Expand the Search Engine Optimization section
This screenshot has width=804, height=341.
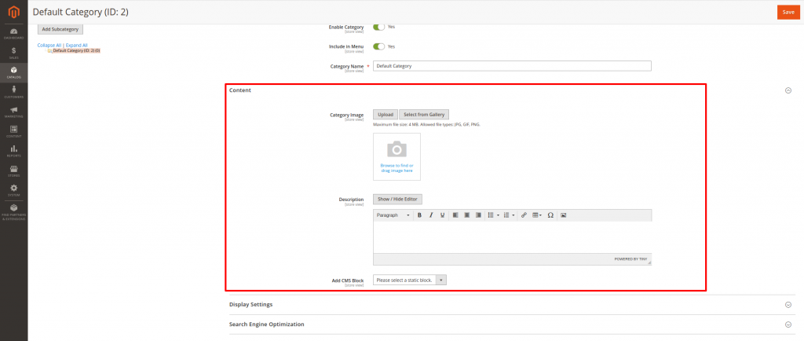click(x=788, y=324)
